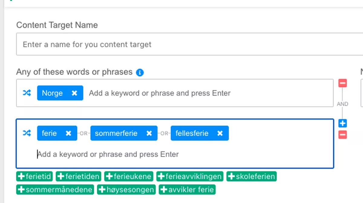Screen dimensions: 363x203
Task: Click shuffle icon in the Norge row
Action: 27,93
